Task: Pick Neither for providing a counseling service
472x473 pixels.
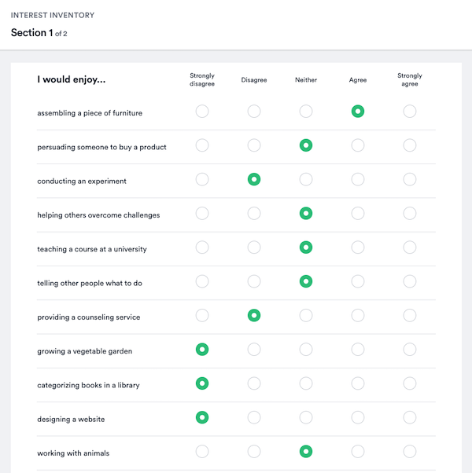Action: pyautogui.click(x=306, y=316)
